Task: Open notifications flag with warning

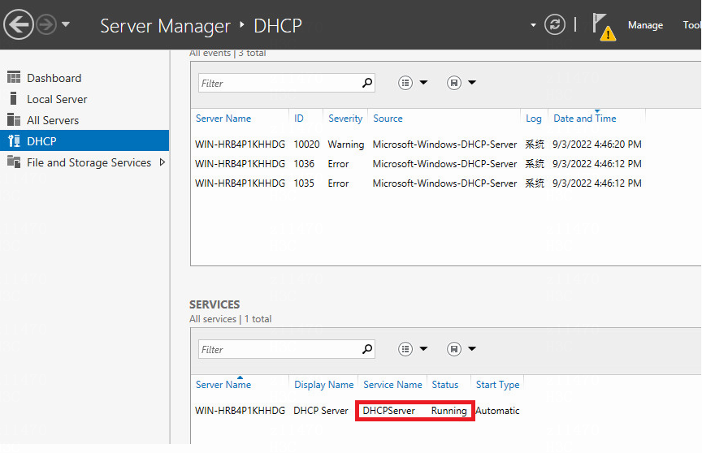Action: coord(604,27)
